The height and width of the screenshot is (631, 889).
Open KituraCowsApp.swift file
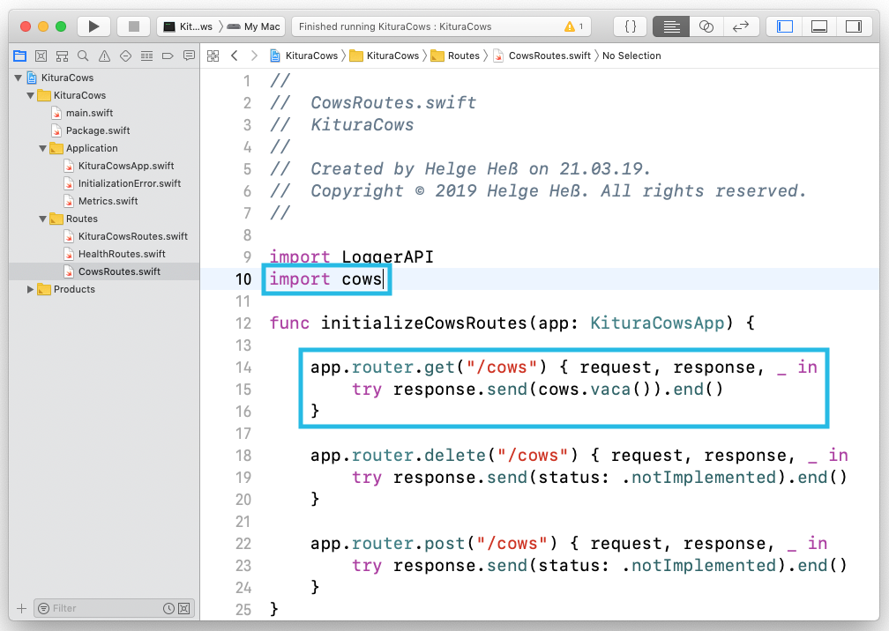click(118, 166)
